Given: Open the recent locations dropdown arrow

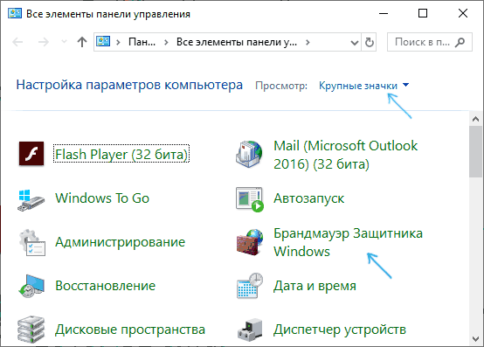Looking at the screenshot, I should [x=64, y=41].
